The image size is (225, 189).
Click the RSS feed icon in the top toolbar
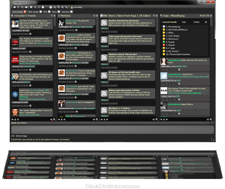pyautogui.click(x=51, y=7)
